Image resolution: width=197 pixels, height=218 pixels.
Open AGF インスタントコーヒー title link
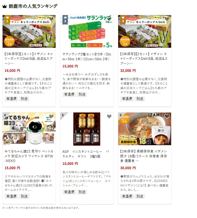coord(86,154)
